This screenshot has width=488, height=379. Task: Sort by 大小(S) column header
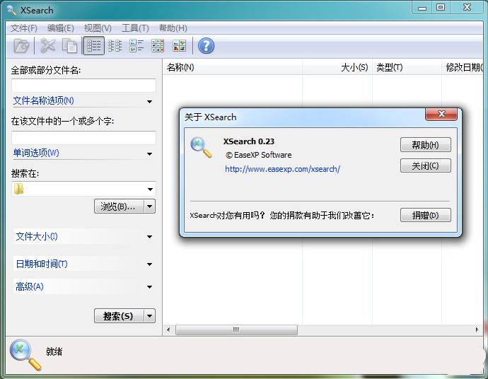[x=337, y=67]
